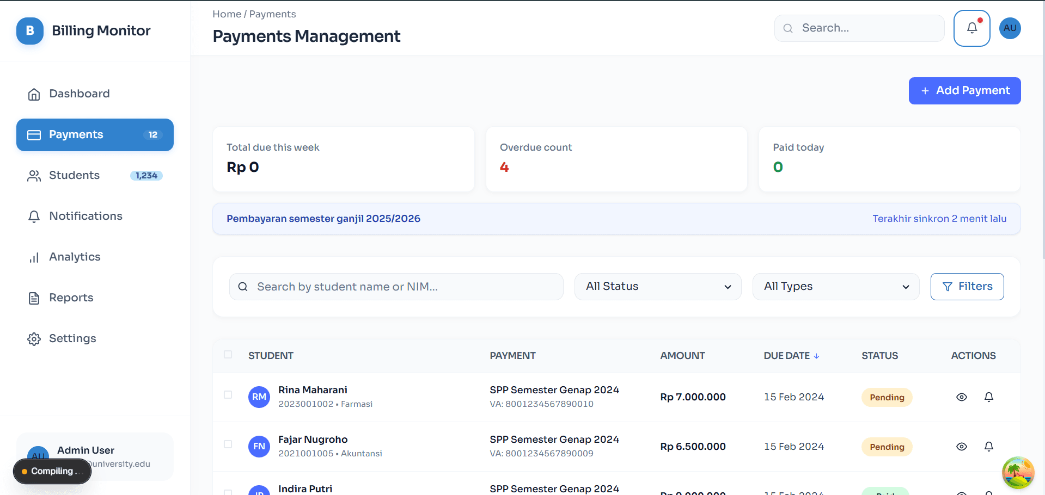Select Analytics in the sidebar
The image size is (1045, 495).
[x=75, y=257]
